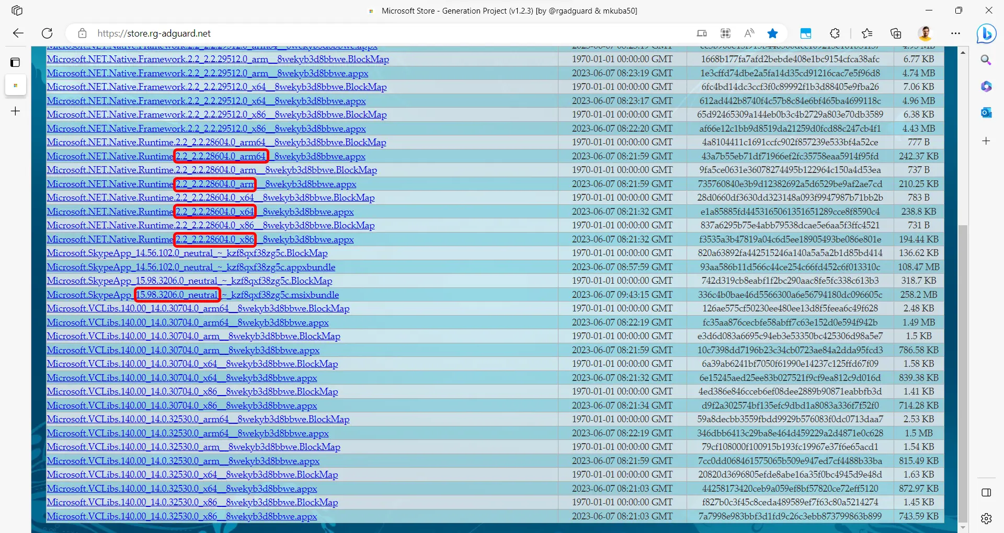
Task: Open Settings and more ellipsis menu
Action: pyautogui.click(x=955, y=33)
